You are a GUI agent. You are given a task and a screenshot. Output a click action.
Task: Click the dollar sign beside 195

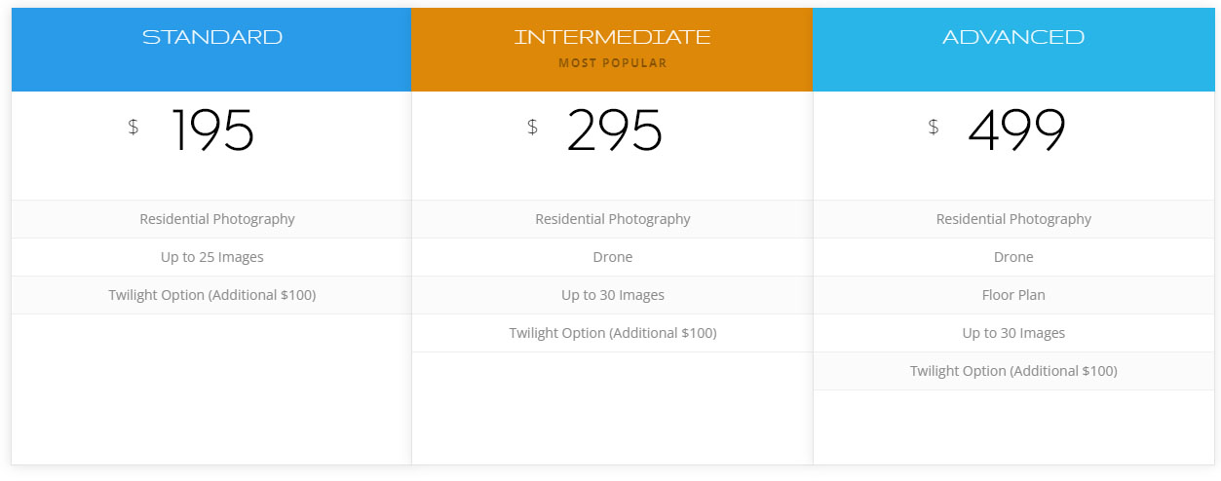(134, 127)
